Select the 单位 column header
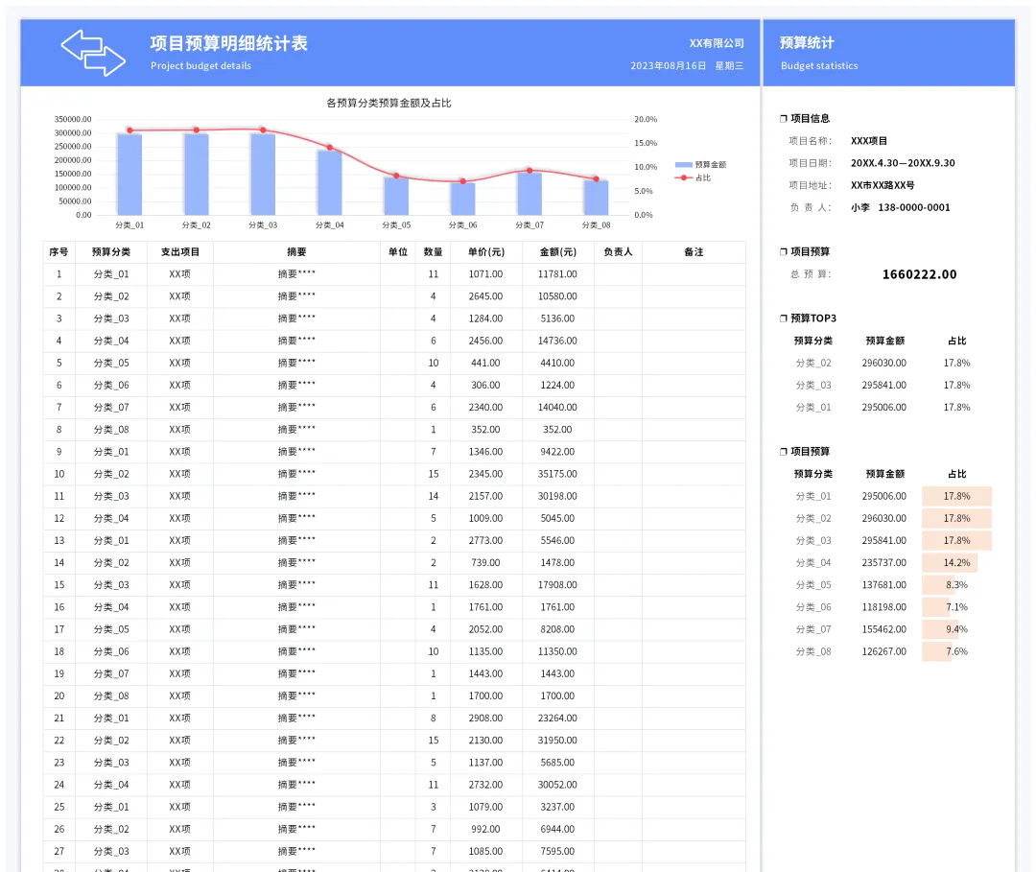The image size is (1036, 872). [x=398, y=251]
